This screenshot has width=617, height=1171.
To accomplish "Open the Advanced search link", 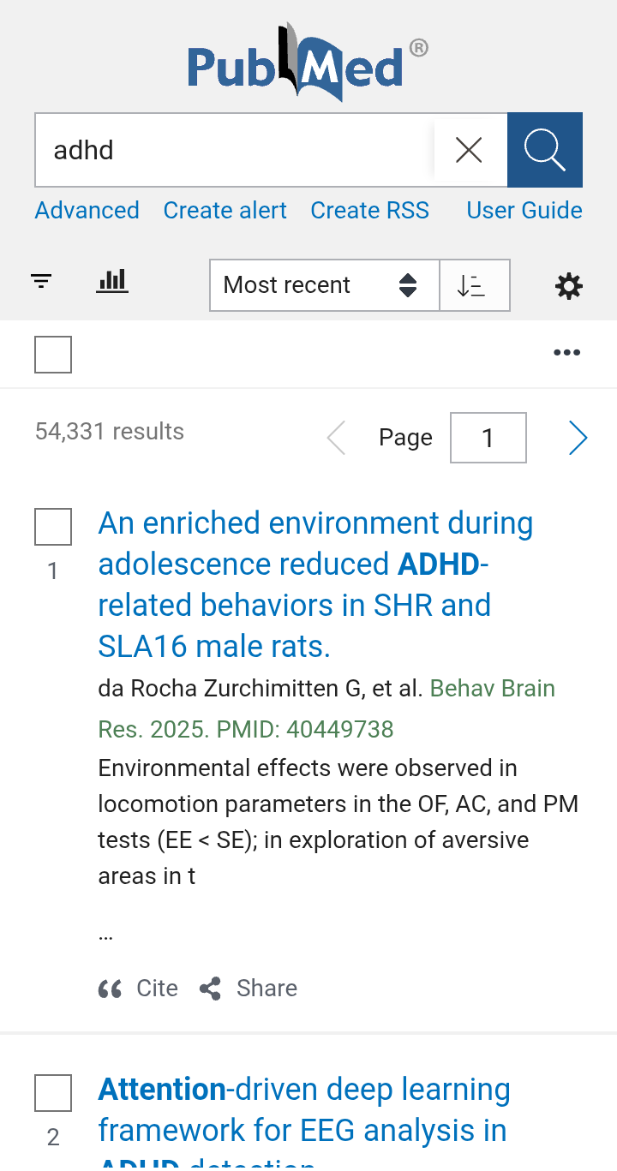I will click(87, 211).
